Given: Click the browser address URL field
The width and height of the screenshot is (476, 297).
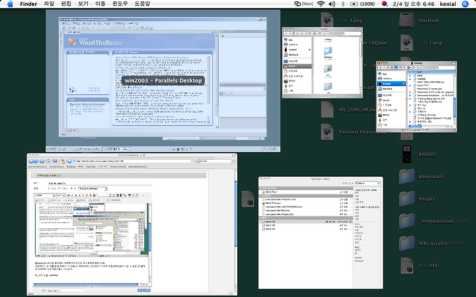Looking at the screenshot, I should (x=132, y=161).
